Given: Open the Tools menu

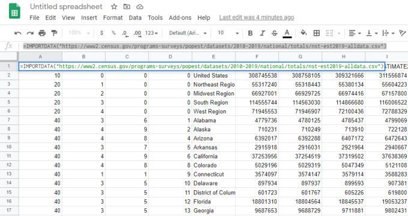Looking at the screenshot, I should (155, 18).
